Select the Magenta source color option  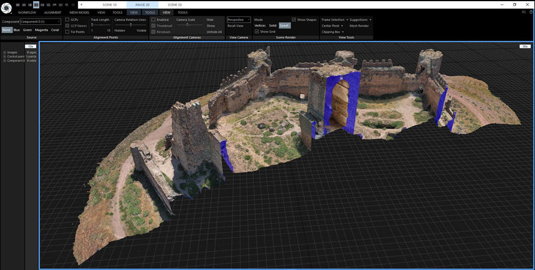41,30
